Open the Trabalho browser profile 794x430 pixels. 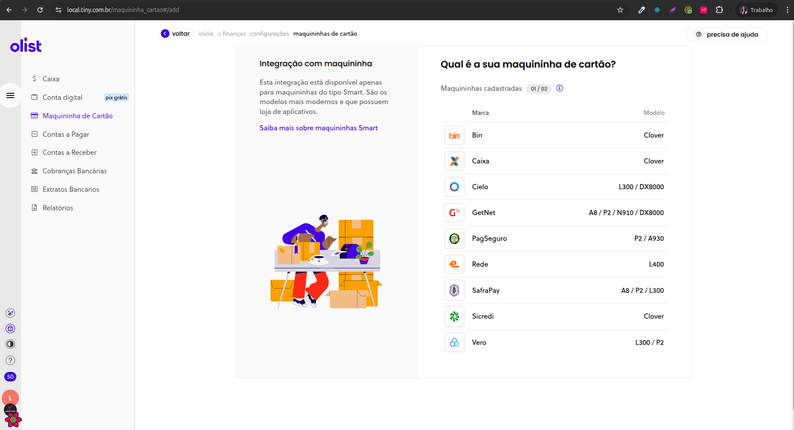pos(757,10)
